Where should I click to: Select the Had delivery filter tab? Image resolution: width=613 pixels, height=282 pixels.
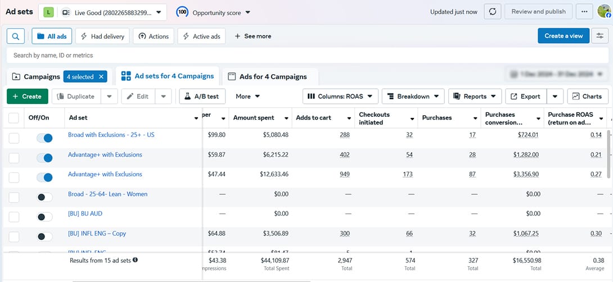pos(102,36)
